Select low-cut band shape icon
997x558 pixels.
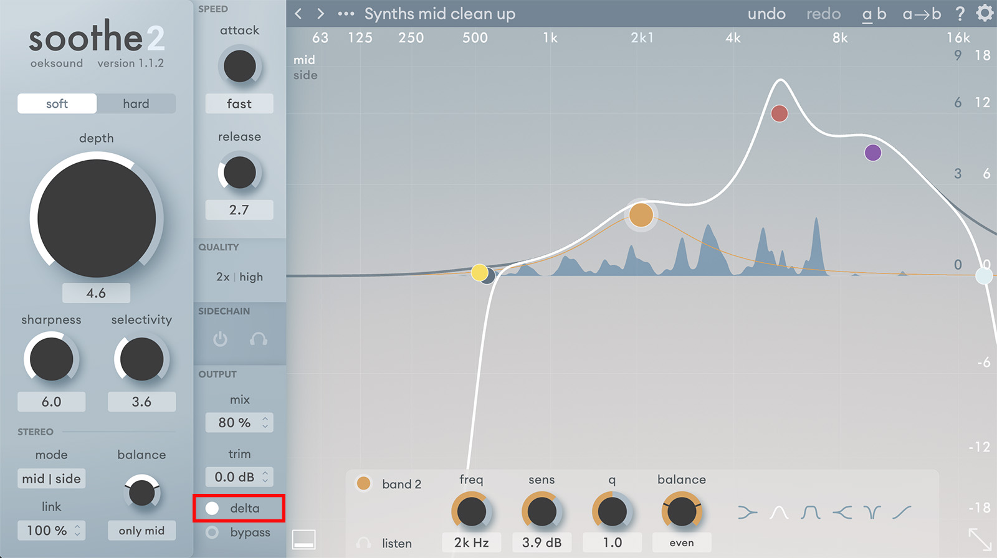[x=747, y=513]
